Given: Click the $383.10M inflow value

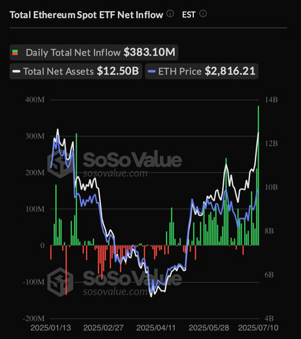Looking at the screenshot, I should [149, 52].
